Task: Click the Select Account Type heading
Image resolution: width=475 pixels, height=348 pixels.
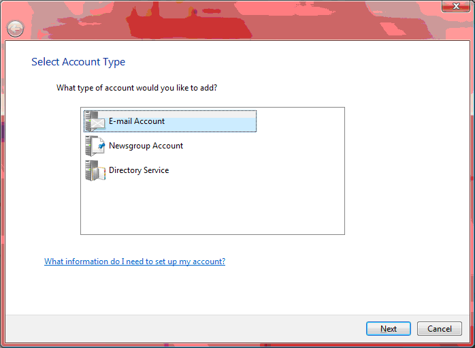Action: pyautogui.click(x=78, y=62)
